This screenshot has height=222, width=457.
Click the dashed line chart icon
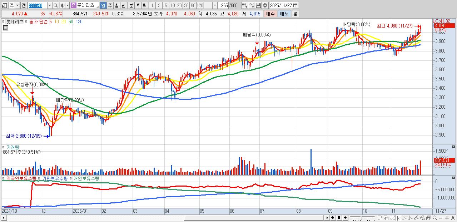392,218
